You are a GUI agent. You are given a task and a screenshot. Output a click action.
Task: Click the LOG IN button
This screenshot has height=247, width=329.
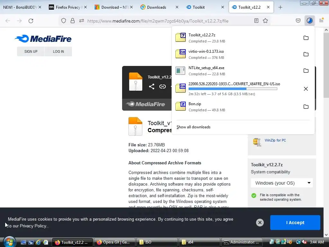coord(58,51)
